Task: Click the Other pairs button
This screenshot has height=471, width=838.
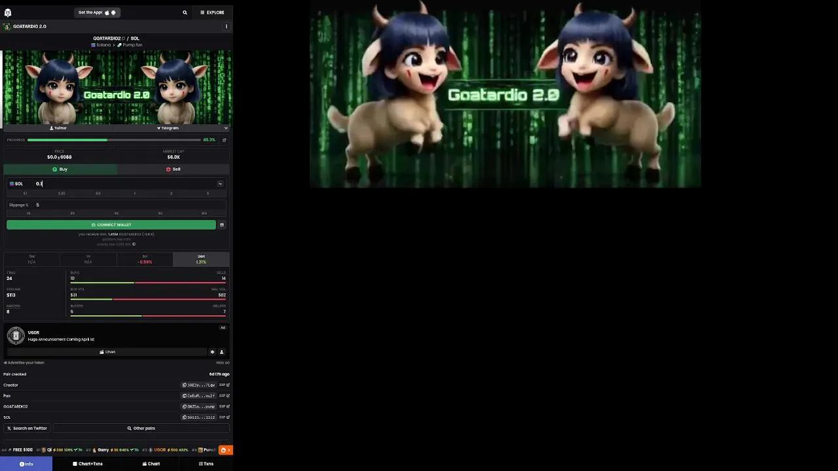Action: point(141,428)
